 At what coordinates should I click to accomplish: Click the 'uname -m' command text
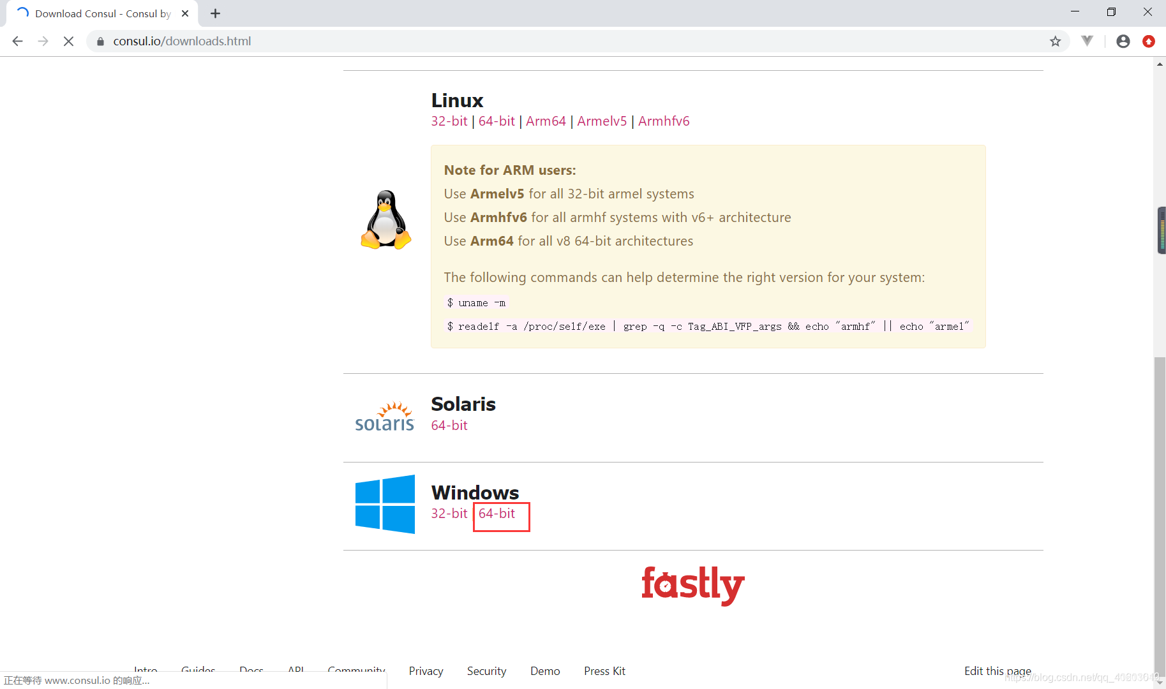pos(476,303)
